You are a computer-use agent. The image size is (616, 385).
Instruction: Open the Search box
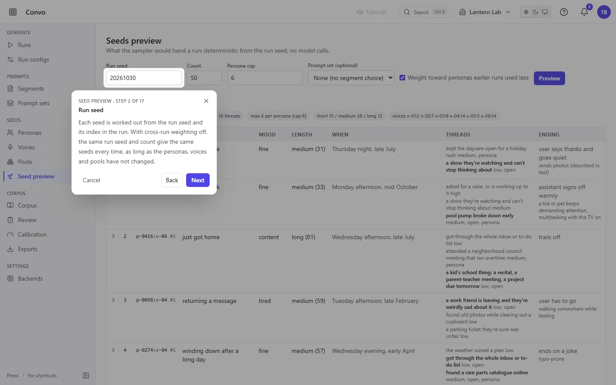pyautogui.click(x=425, y=12)
